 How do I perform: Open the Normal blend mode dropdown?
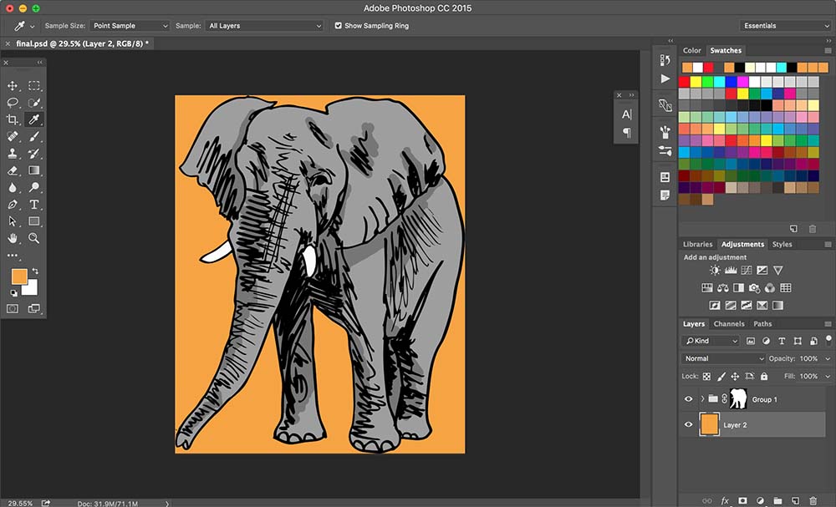723,358
